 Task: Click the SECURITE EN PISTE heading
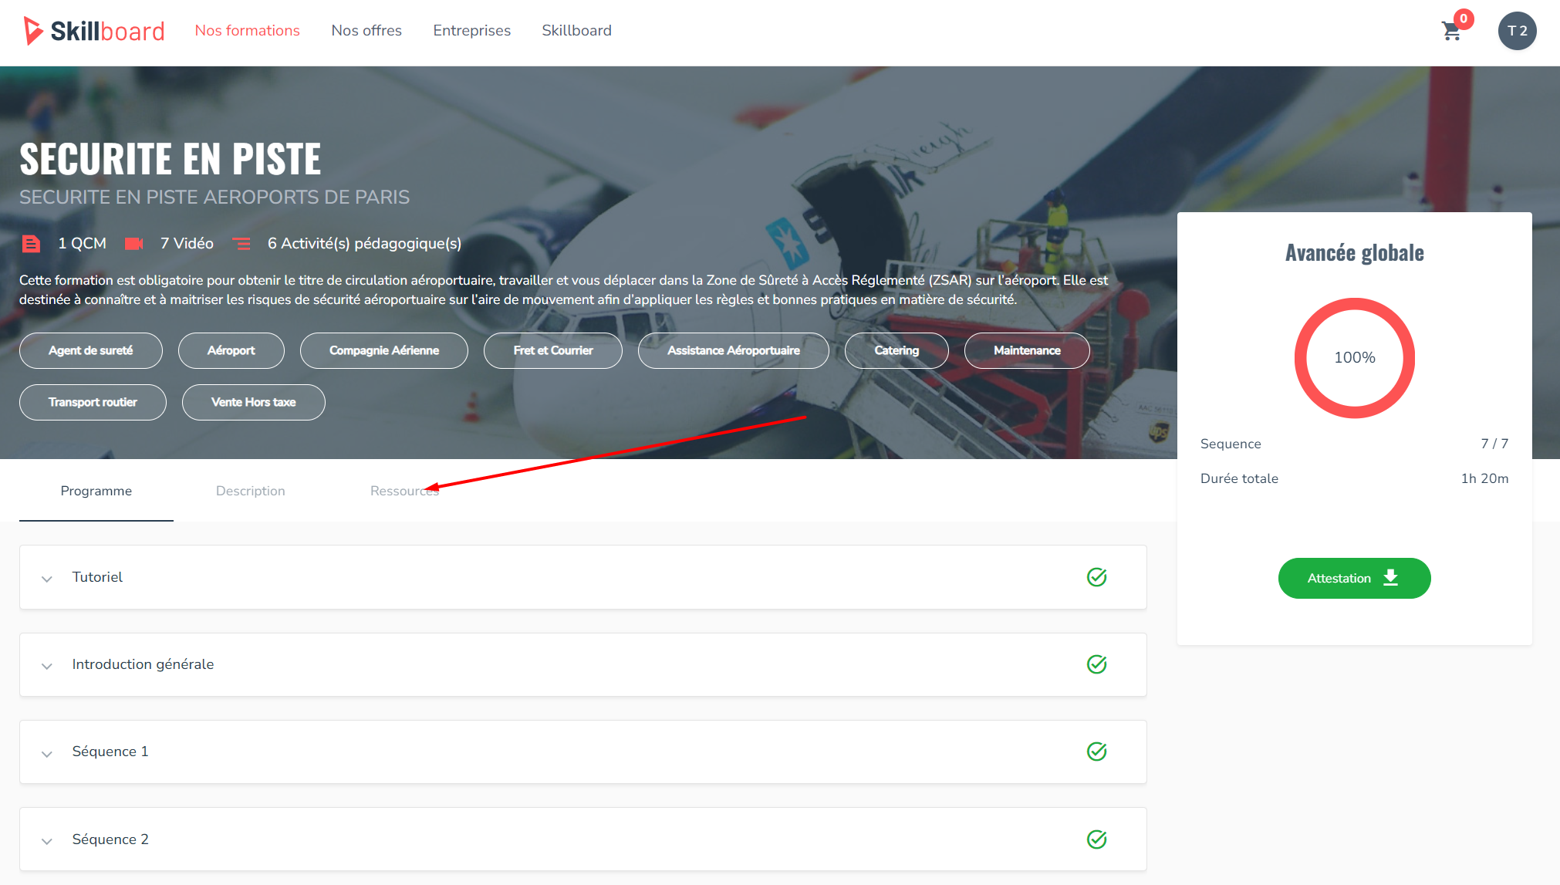click(x=170, y=159)
